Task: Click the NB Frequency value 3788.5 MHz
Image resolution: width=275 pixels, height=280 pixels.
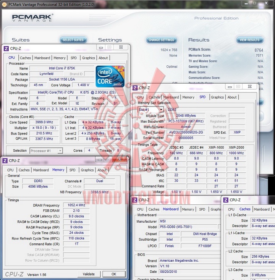Action: pos(99,192)
